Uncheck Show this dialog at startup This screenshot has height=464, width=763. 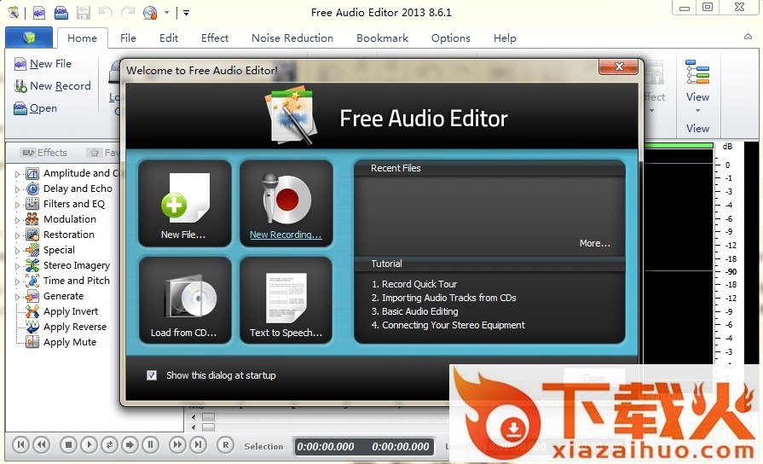pyautogui.click(x=152, y=375)
